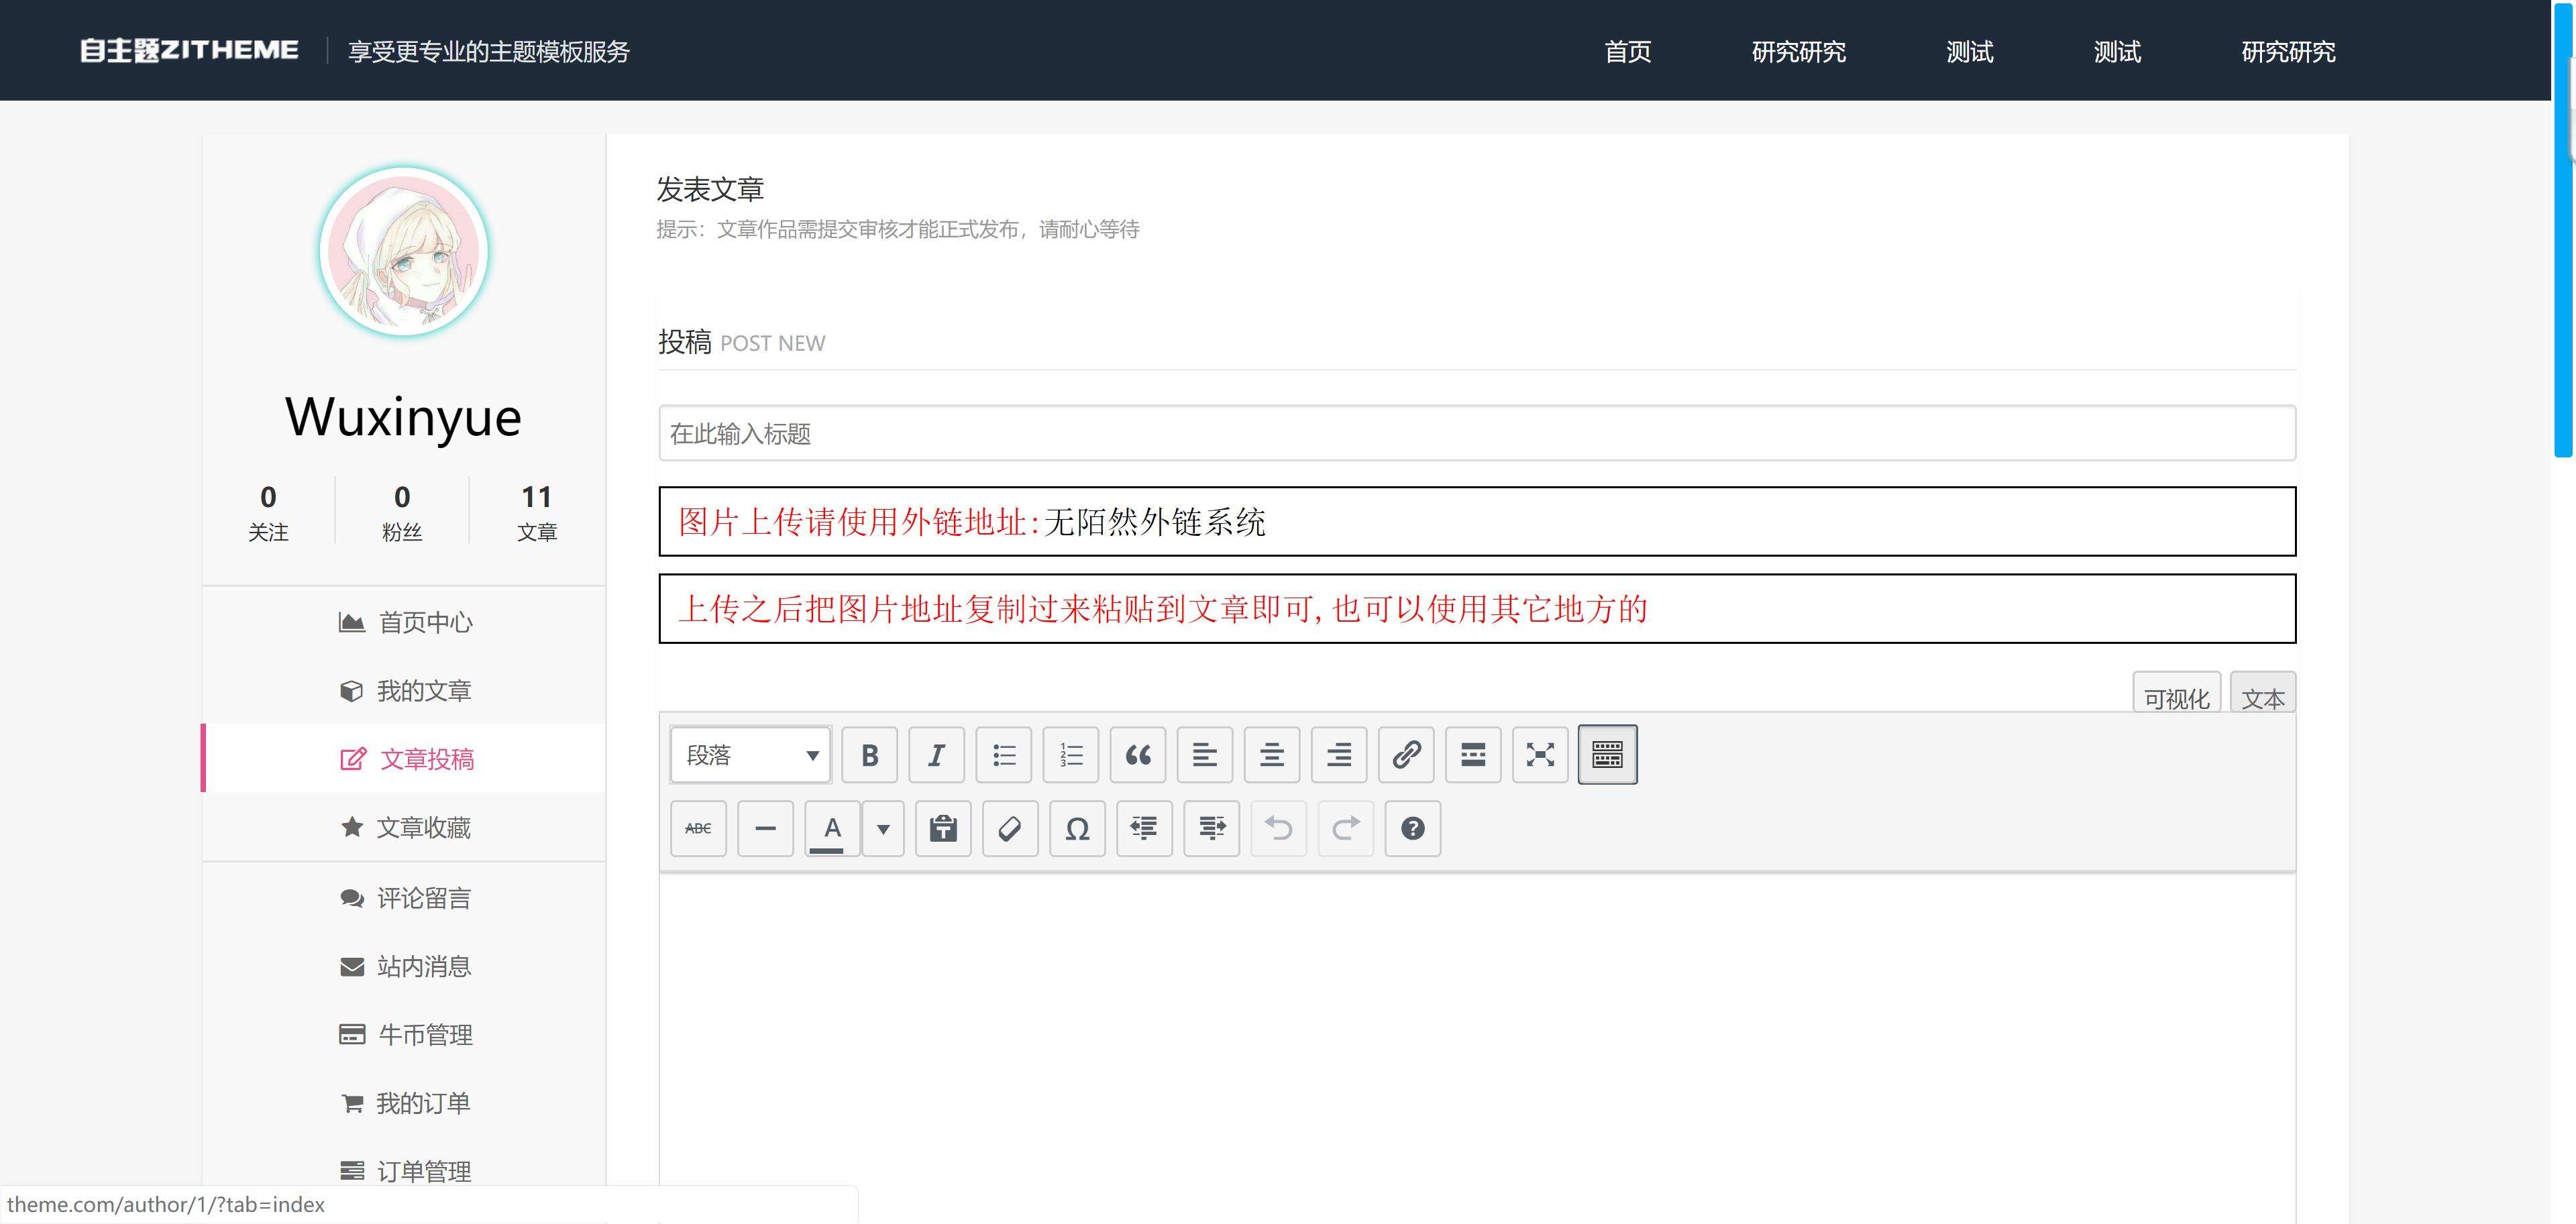Click the 在此输入标题 title field
The width and height of the screenshot is (2576, 1224).
point(1477,433)
